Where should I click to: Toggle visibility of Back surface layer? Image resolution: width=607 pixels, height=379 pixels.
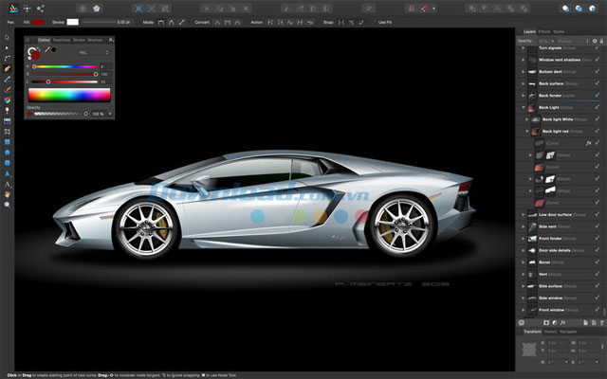(x=598, y=83)
